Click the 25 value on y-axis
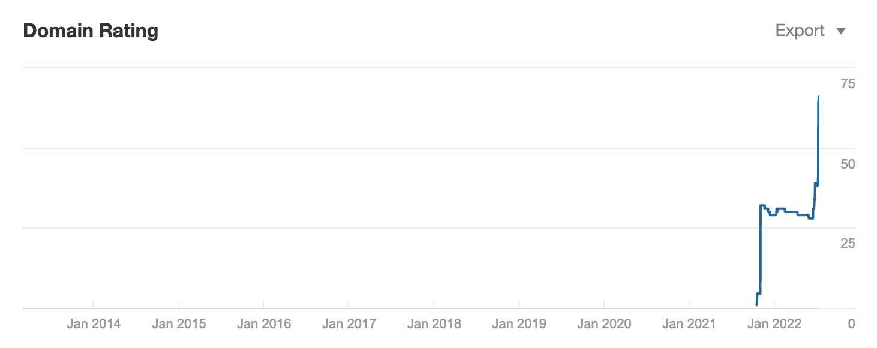Image resolution: width=877 pixels, height=348 pixels. click(x=848, y=244)
